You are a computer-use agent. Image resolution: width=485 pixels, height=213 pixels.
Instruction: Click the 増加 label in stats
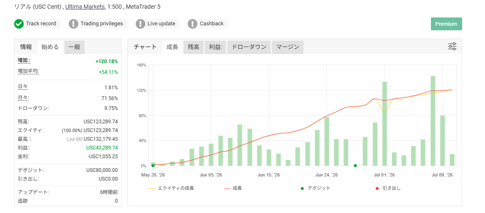pyautogui.click(x=24, y=60)
